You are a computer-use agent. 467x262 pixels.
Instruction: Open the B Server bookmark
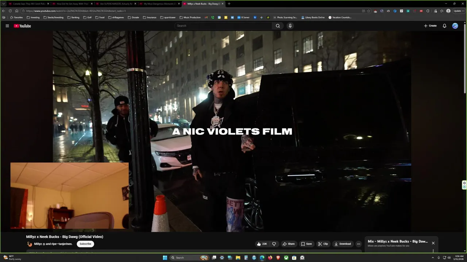(244, 17)
